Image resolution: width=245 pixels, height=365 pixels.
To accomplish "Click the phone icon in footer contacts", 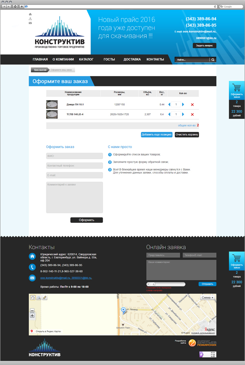I will [x=32, y=267].
